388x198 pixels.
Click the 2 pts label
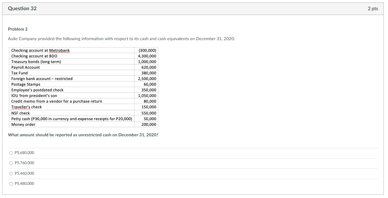373,8
